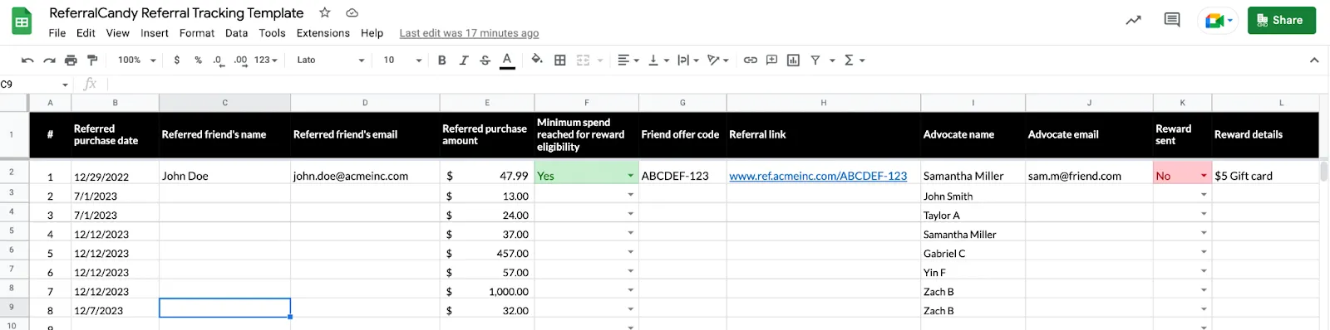Open the View menu
The image size is (1330, 330).
[x=117, y=33]
